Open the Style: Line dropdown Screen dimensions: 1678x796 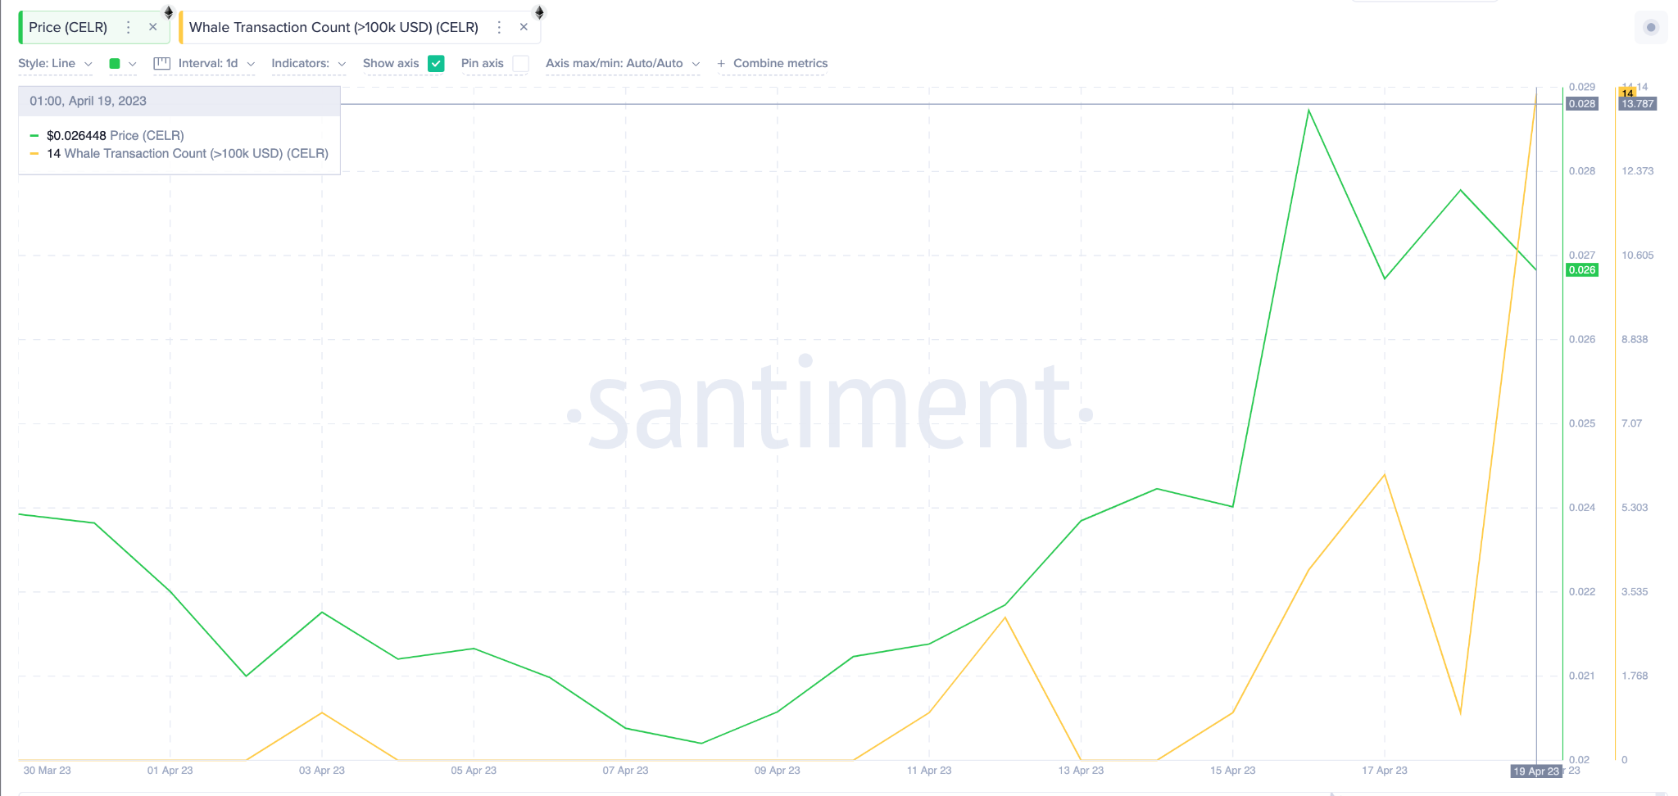click(56, 63)
